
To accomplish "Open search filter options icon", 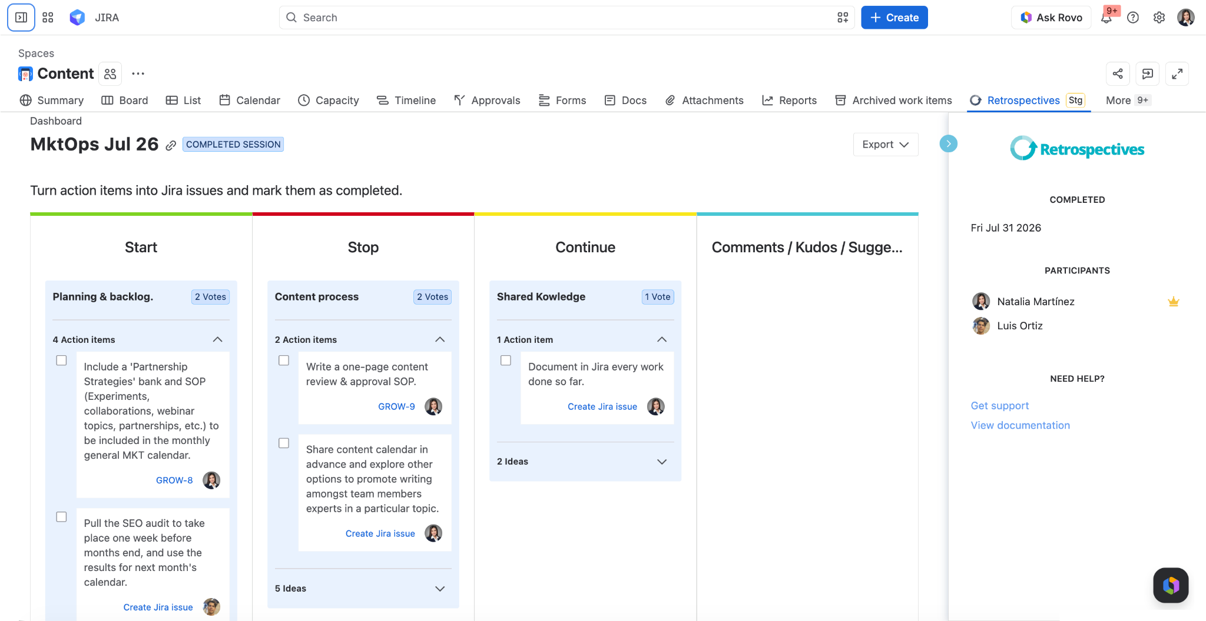I will [x=843, y=18].
